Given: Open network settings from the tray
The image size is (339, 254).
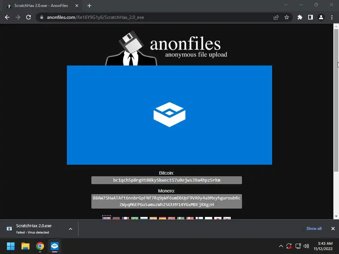Looking at the screenshot, I should [x=298, y=246].
